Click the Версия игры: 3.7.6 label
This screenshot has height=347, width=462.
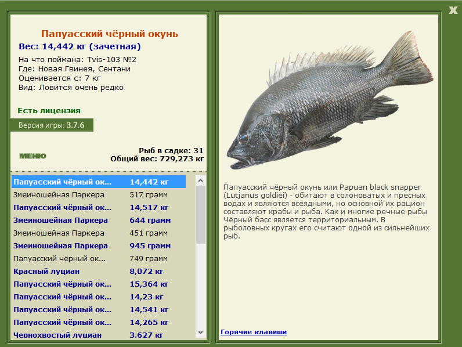(52, 125)
